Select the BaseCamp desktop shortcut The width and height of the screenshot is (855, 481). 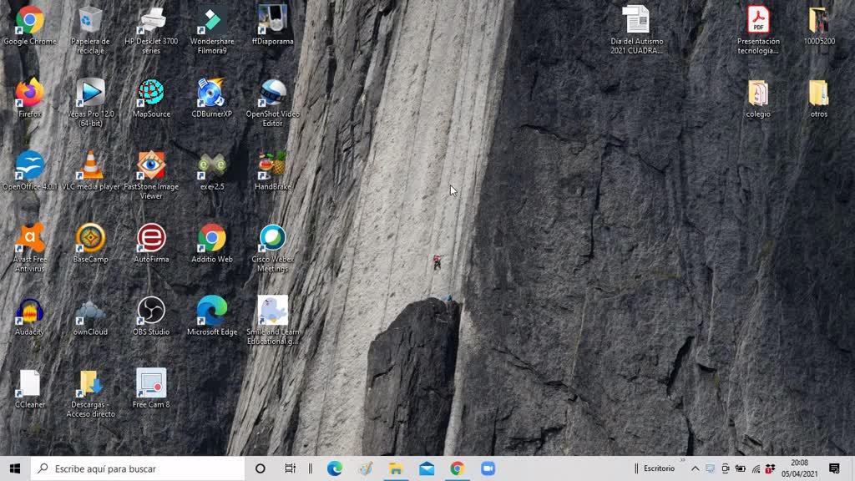coord(90,244)
